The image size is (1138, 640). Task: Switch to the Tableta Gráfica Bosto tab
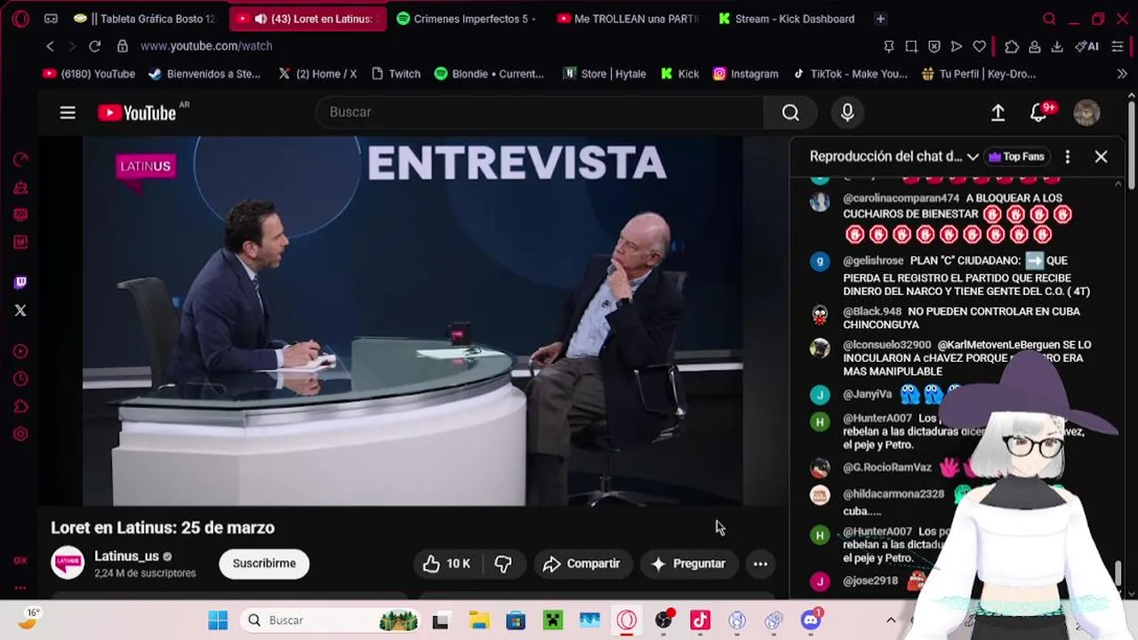coord(147,19)
